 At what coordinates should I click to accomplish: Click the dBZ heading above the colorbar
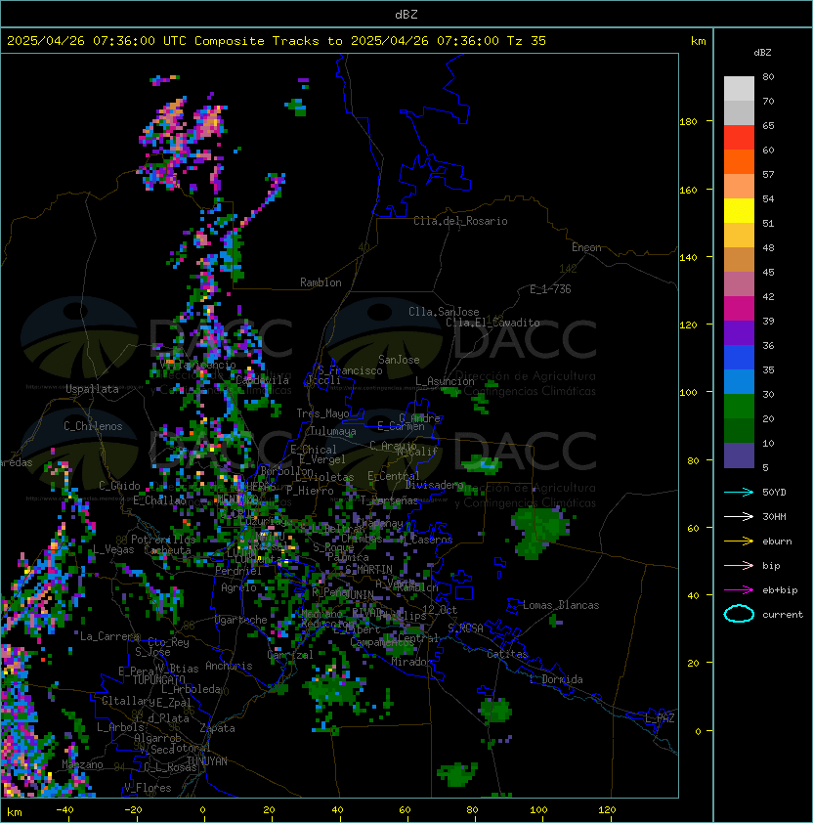(x=762, y=53)
